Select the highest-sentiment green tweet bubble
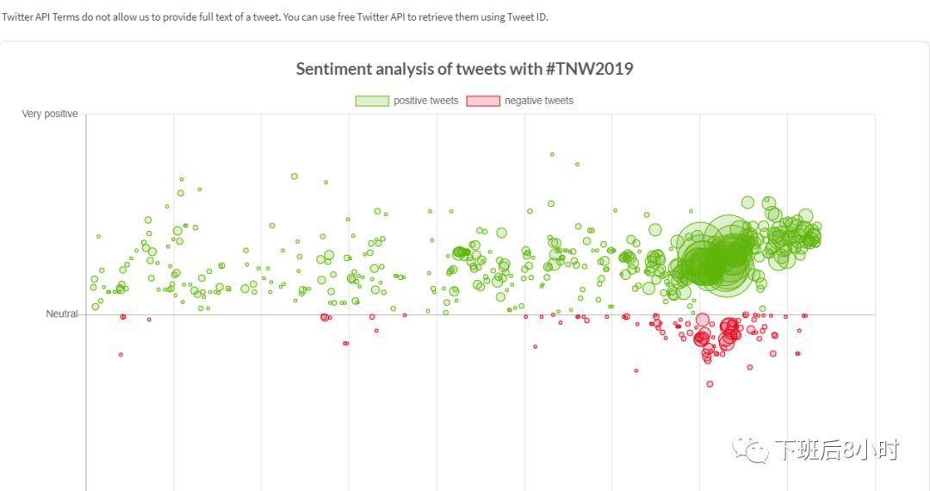 tap(552, 154)
